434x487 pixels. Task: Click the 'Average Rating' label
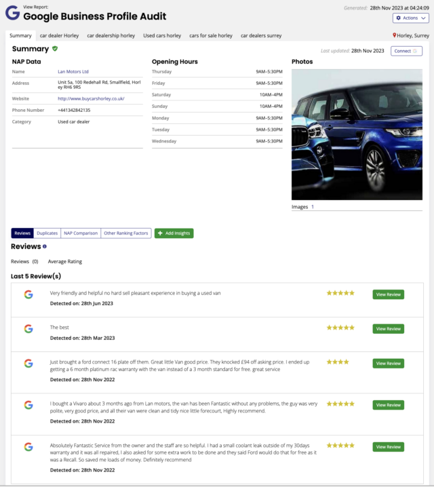(65, 262)
